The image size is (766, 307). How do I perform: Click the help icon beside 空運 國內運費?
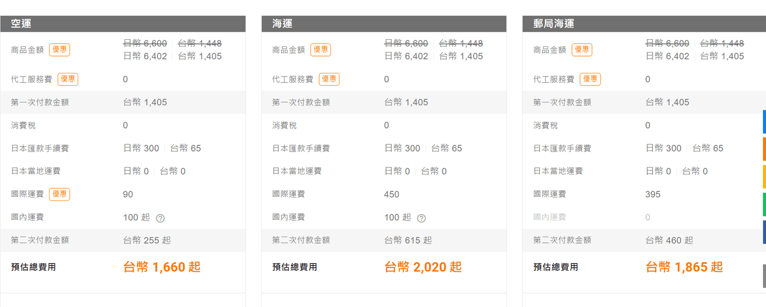pyautogui.click(x=160, y=218)
